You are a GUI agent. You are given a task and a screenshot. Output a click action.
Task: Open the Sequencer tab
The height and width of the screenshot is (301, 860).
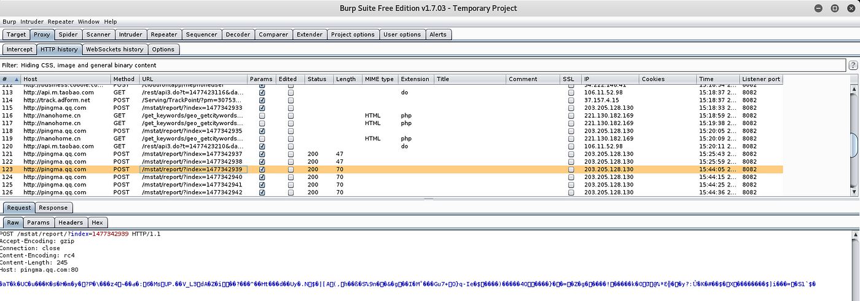201,34
